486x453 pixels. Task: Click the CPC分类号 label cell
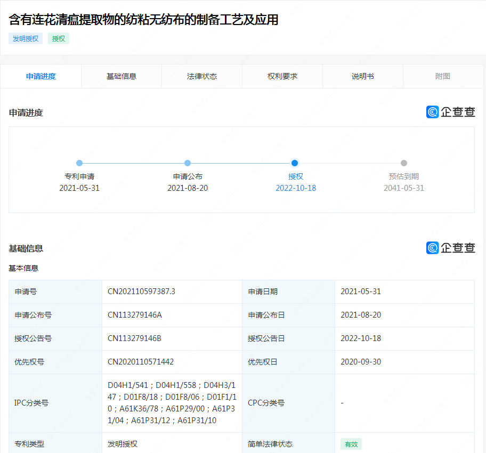point(289,403)
